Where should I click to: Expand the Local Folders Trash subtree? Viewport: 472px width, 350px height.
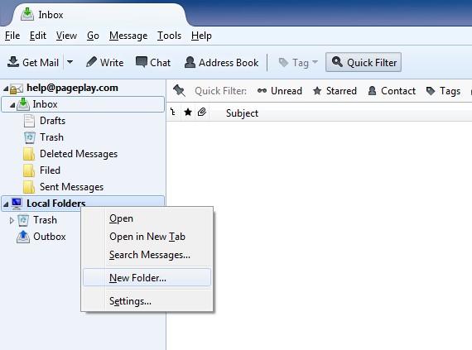[x=12, y=220]
